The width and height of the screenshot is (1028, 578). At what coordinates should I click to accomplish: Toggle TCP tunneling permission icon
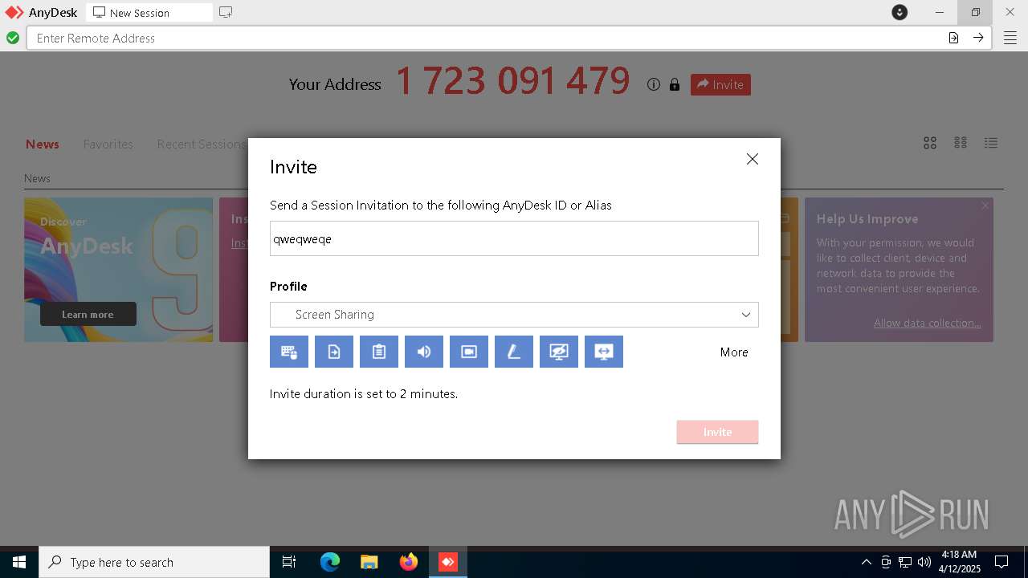tap(604, 352)
